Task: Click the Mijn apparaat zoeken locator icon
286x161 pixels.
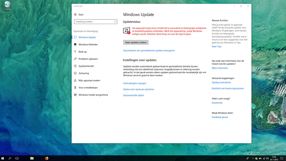Action: (x=75, y=80)
